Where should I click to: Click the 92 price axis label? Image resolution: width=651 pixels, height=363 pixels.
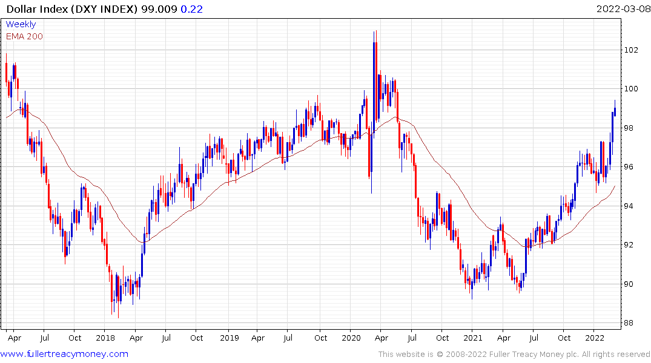(629, 245)
